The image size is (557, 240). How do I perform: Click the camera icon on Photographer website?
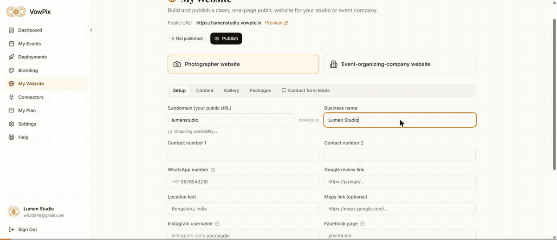click(177, 64)
